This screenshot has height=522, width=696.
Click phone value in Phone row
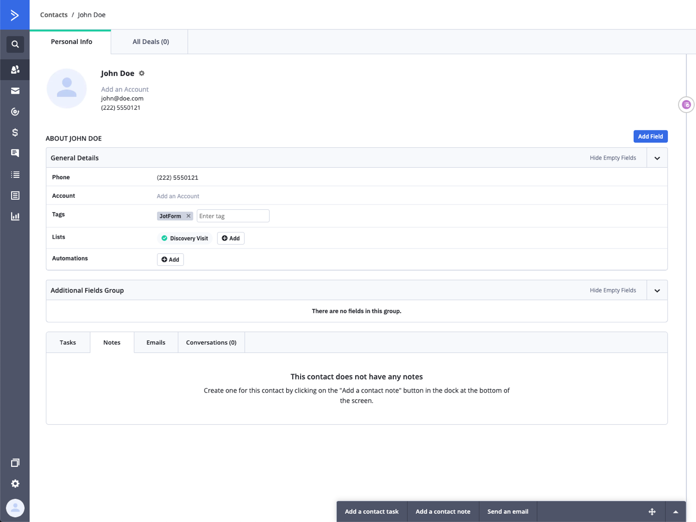pyautogui.click(x=177, y=178)
